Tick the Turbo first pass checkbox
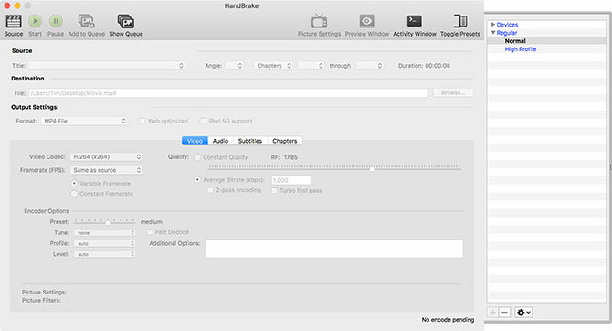 pyautogui.click(x=274, y=191)
